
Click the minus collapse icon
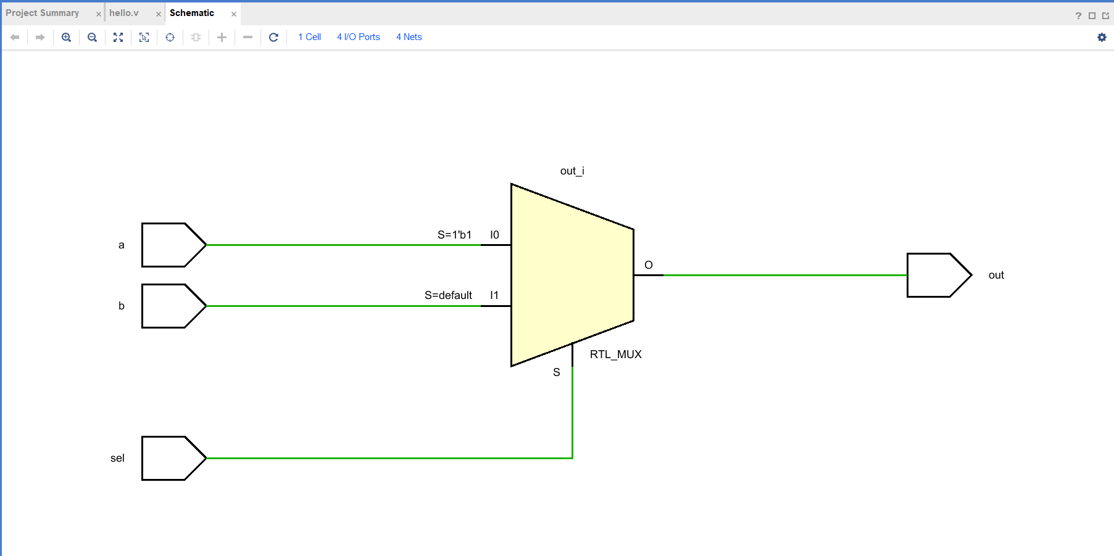[248, 37]
